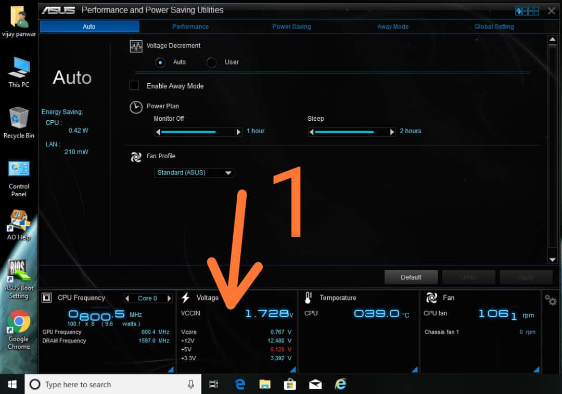562x394 pixels.
Task: Increase Monitor Off time arrow
Action: [x=239, y=132]
